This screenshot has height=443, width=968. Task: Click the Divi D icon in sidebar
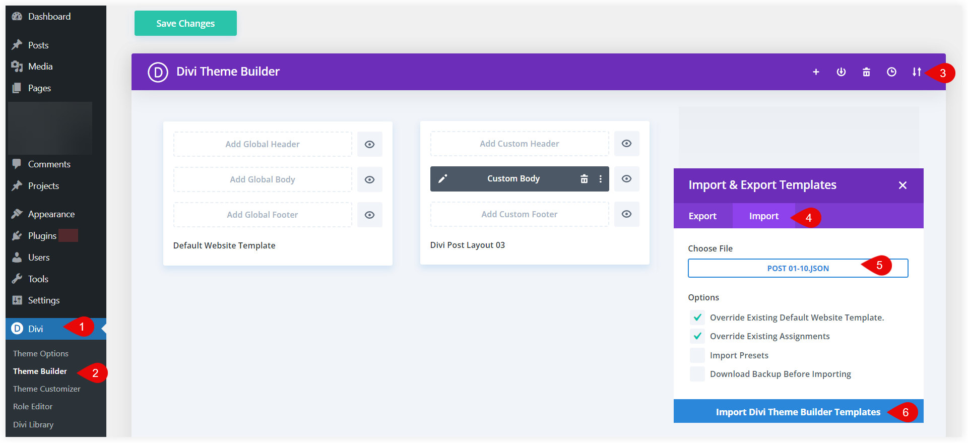pos(17,329)
